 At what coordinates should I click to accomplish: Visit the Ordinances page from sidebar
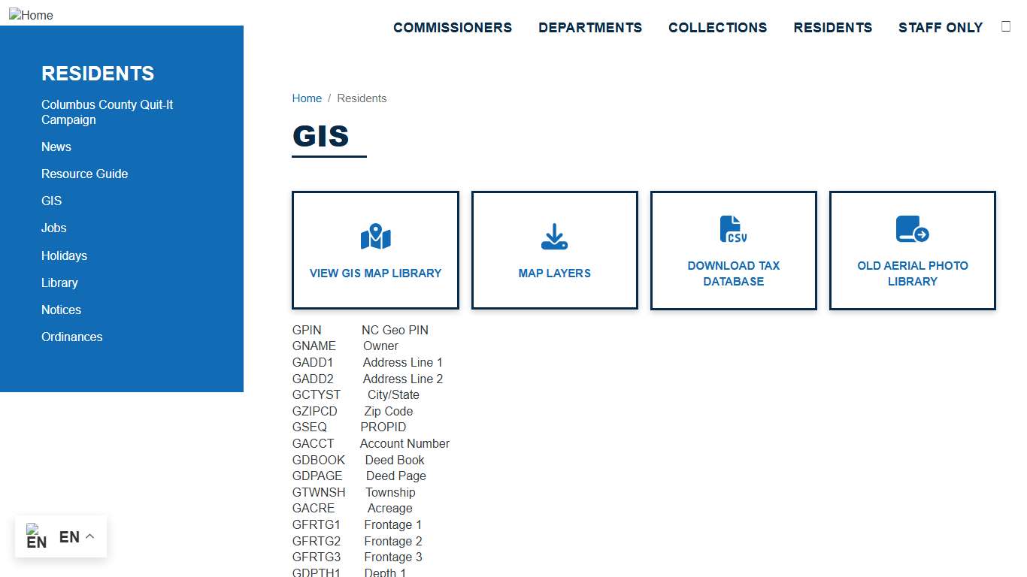[71, 337]
